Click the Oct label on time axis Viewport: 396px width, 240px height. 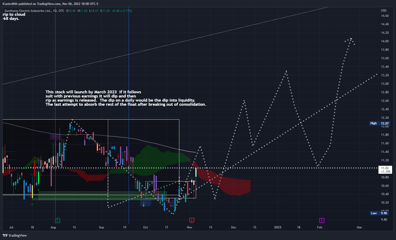(146, 227)
